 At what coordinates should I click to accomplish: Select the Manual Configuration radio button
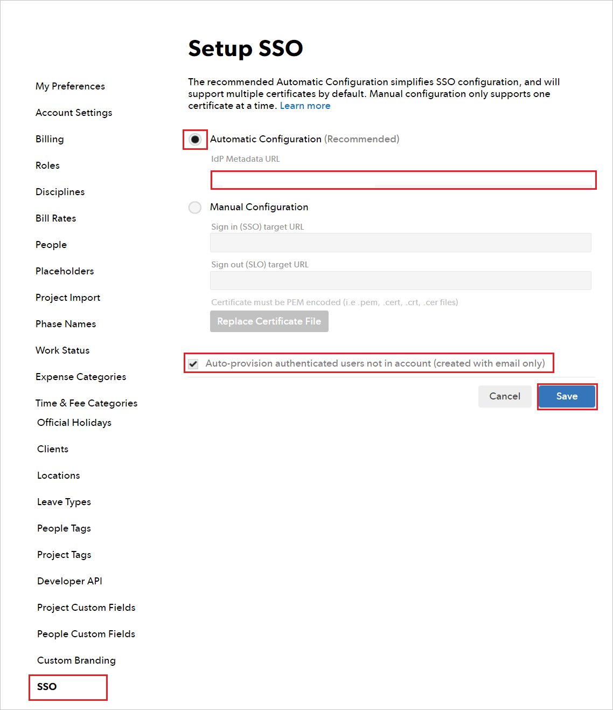coord(194,207)
